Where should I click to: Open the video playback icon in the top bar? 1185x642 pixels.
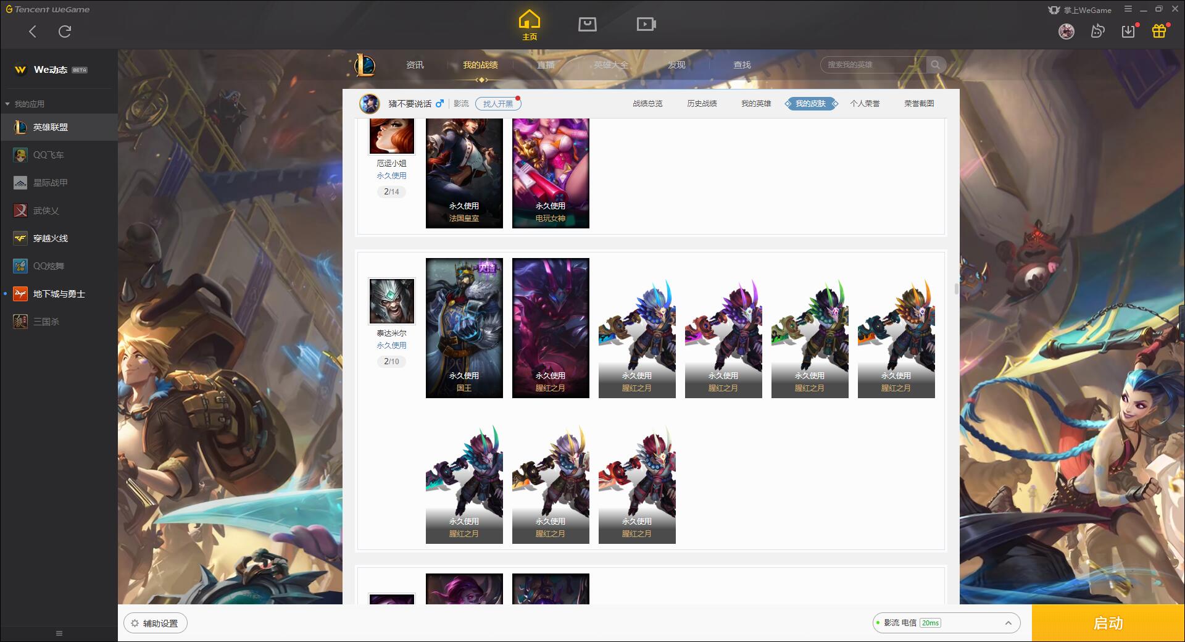[646, 24]
